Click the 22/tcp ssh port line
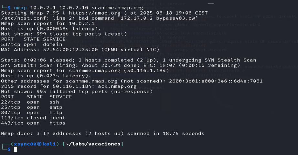 [x=30, y=102]
